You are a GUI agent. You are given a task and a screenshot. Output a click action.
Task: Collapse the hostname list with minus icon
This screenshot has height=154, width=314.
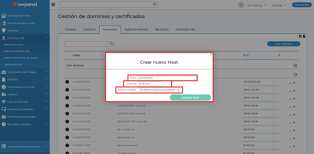point(295,74)
